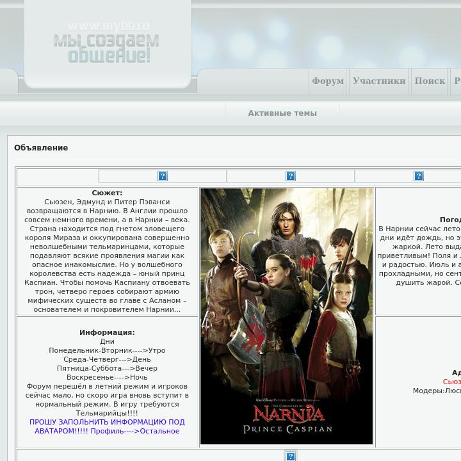
Task: Click the 'Пятница-Суббота--->Вечер' line
Action: click(x=107, y=368)
